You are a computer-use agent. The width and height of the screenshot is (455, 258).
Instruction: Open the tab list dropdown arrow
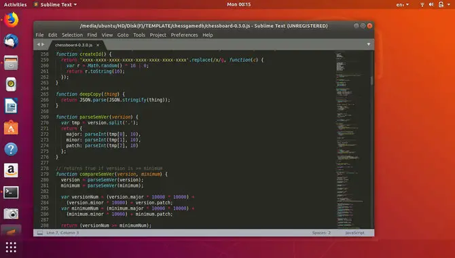pos(369,44)
